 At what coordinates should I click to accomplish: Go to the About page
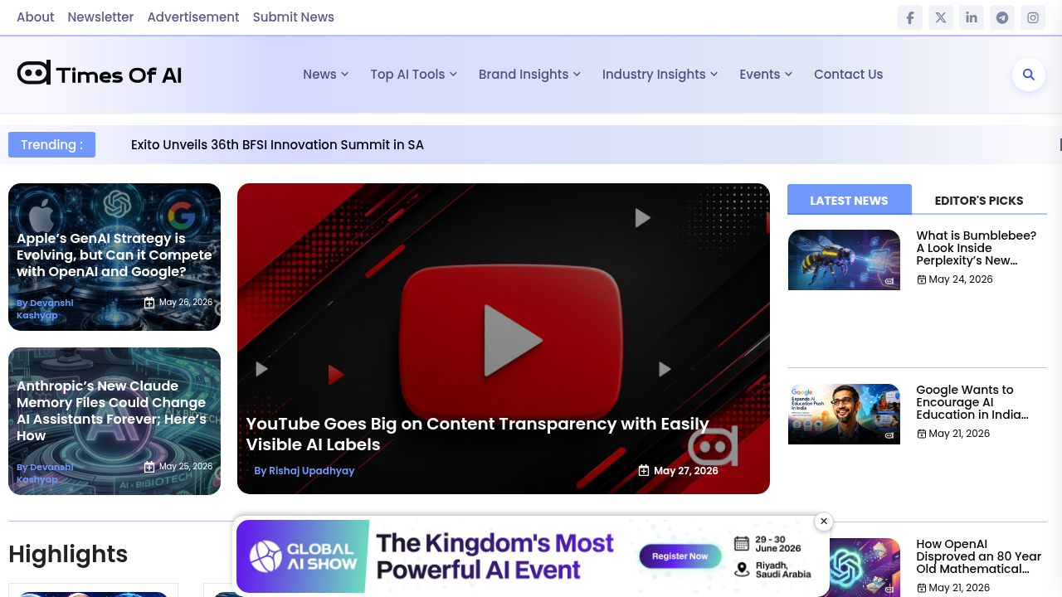pyautogui.click(x=36, y=17)
